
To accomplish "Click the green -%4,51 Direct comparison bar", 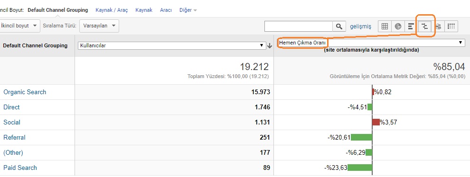I will coord(370,107).
